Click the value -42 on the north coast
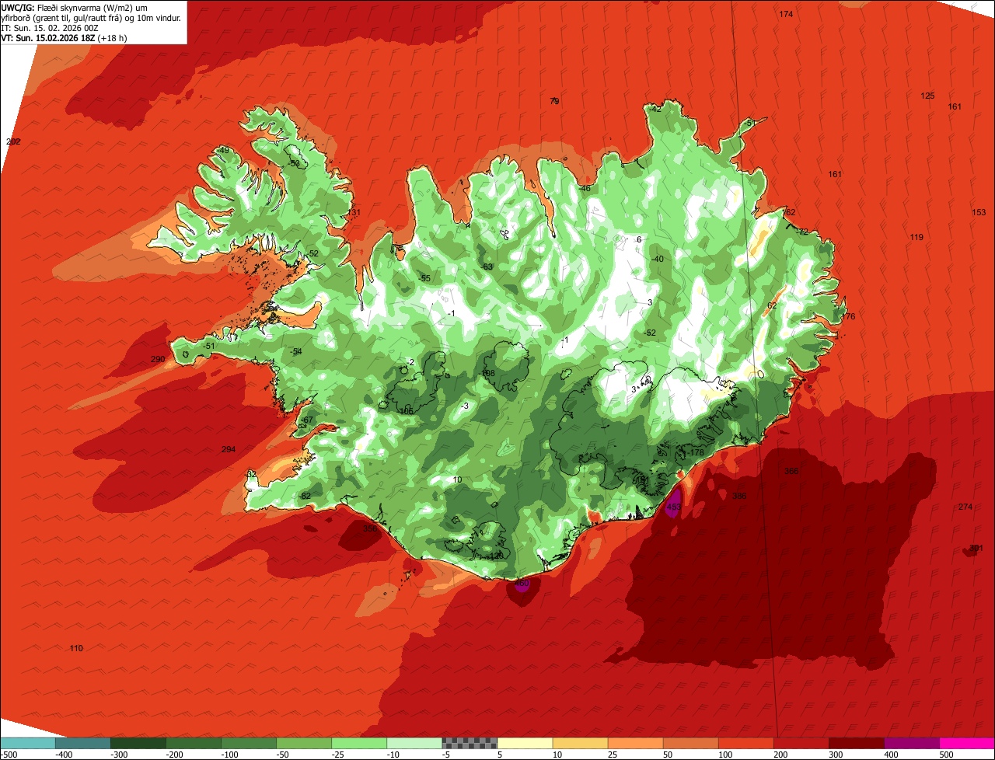 tap(655, 109)
